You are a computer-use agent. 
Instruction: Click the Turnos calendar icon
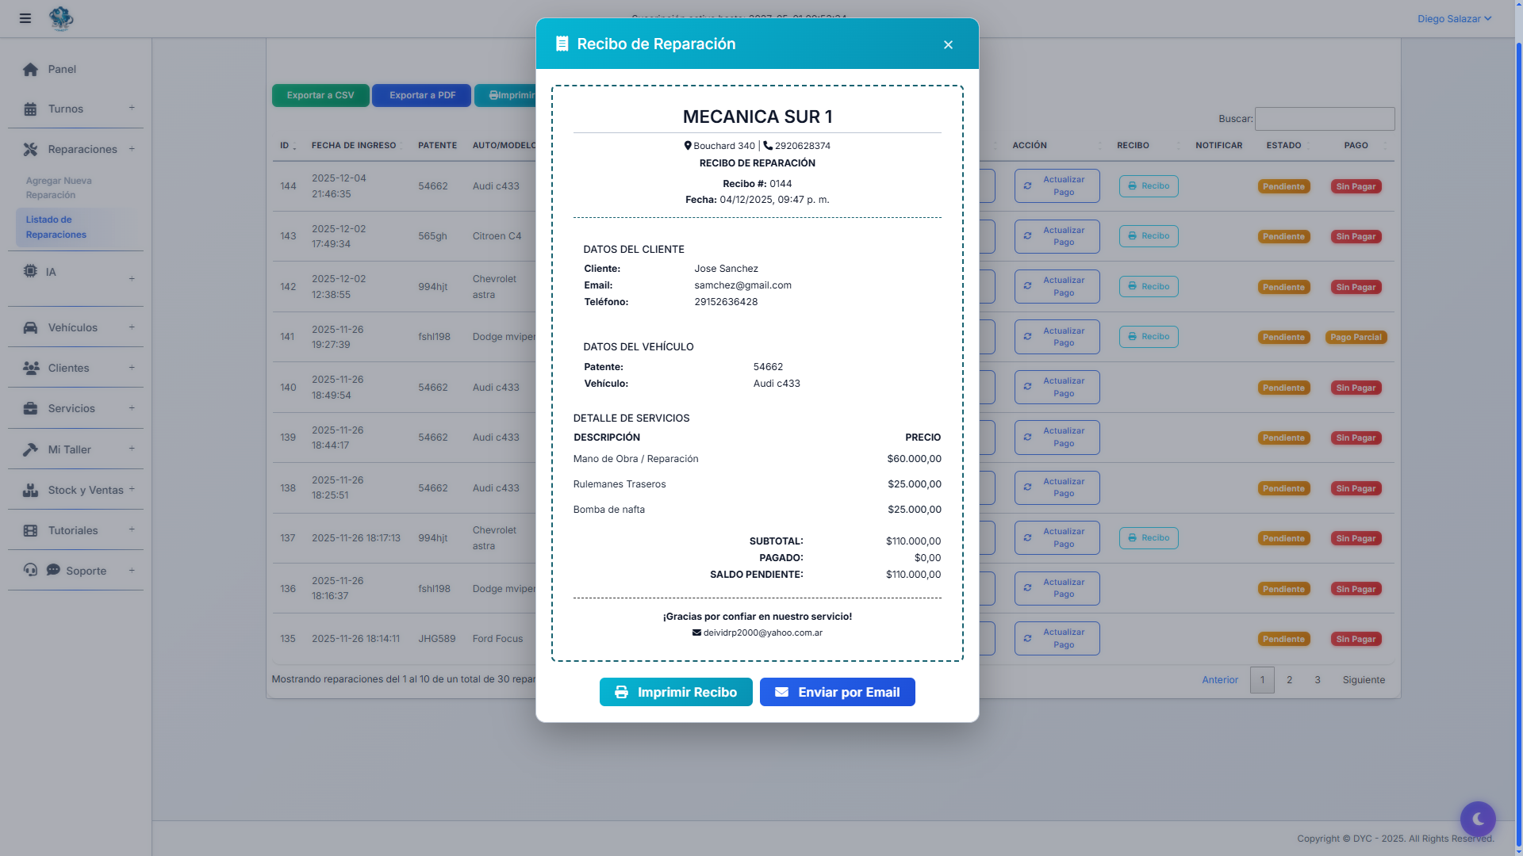click(30, 109)
